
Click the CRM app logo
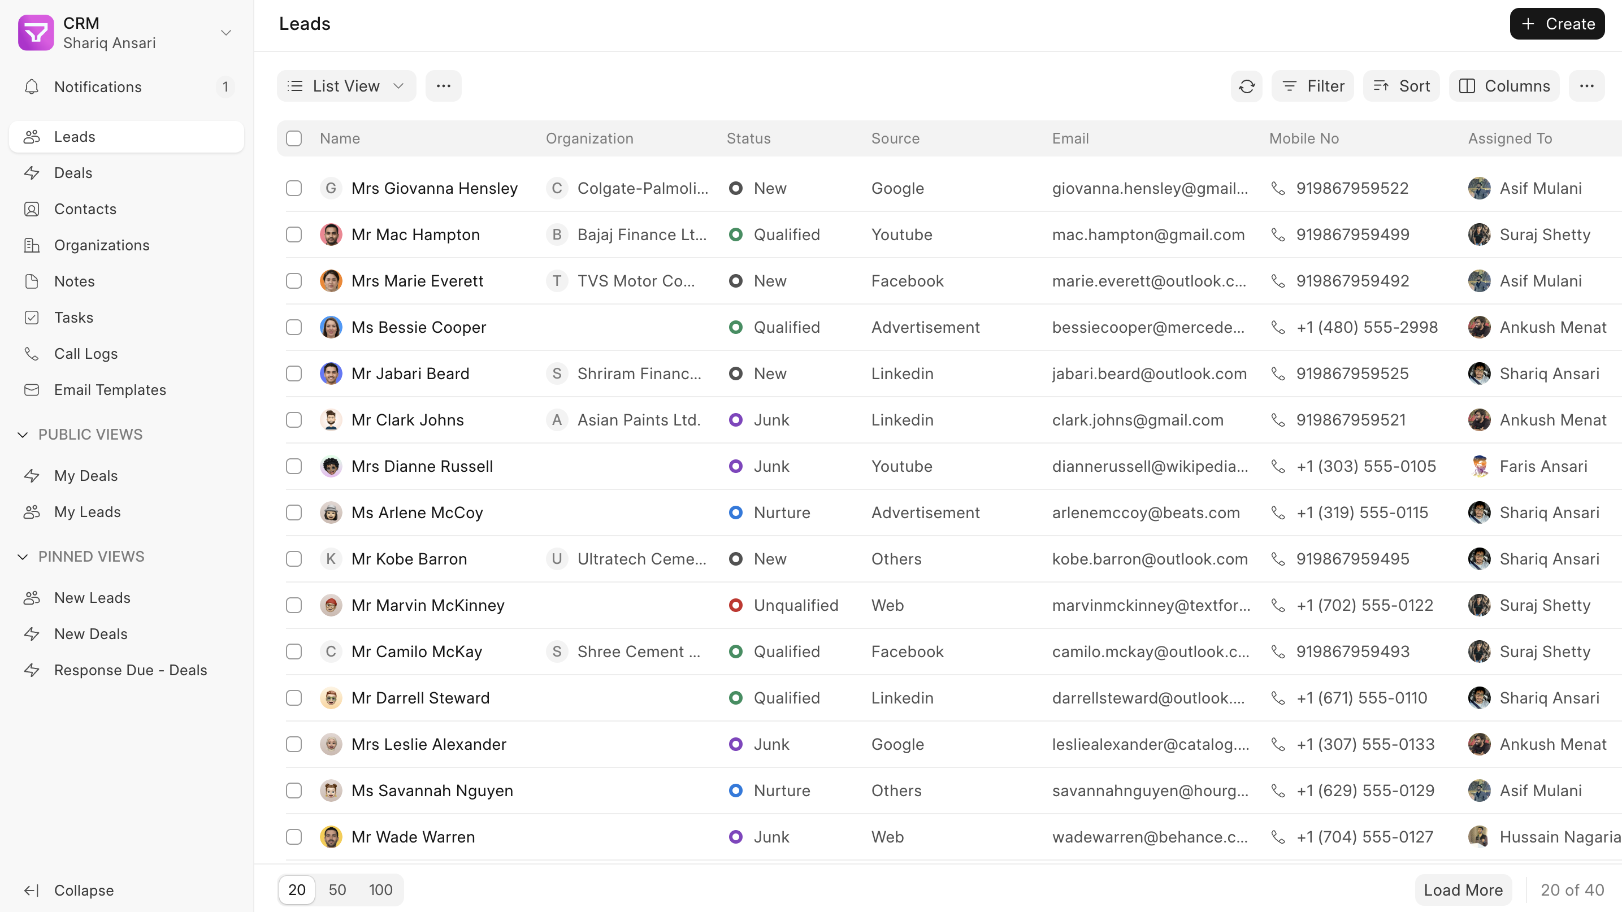[36, 33]
